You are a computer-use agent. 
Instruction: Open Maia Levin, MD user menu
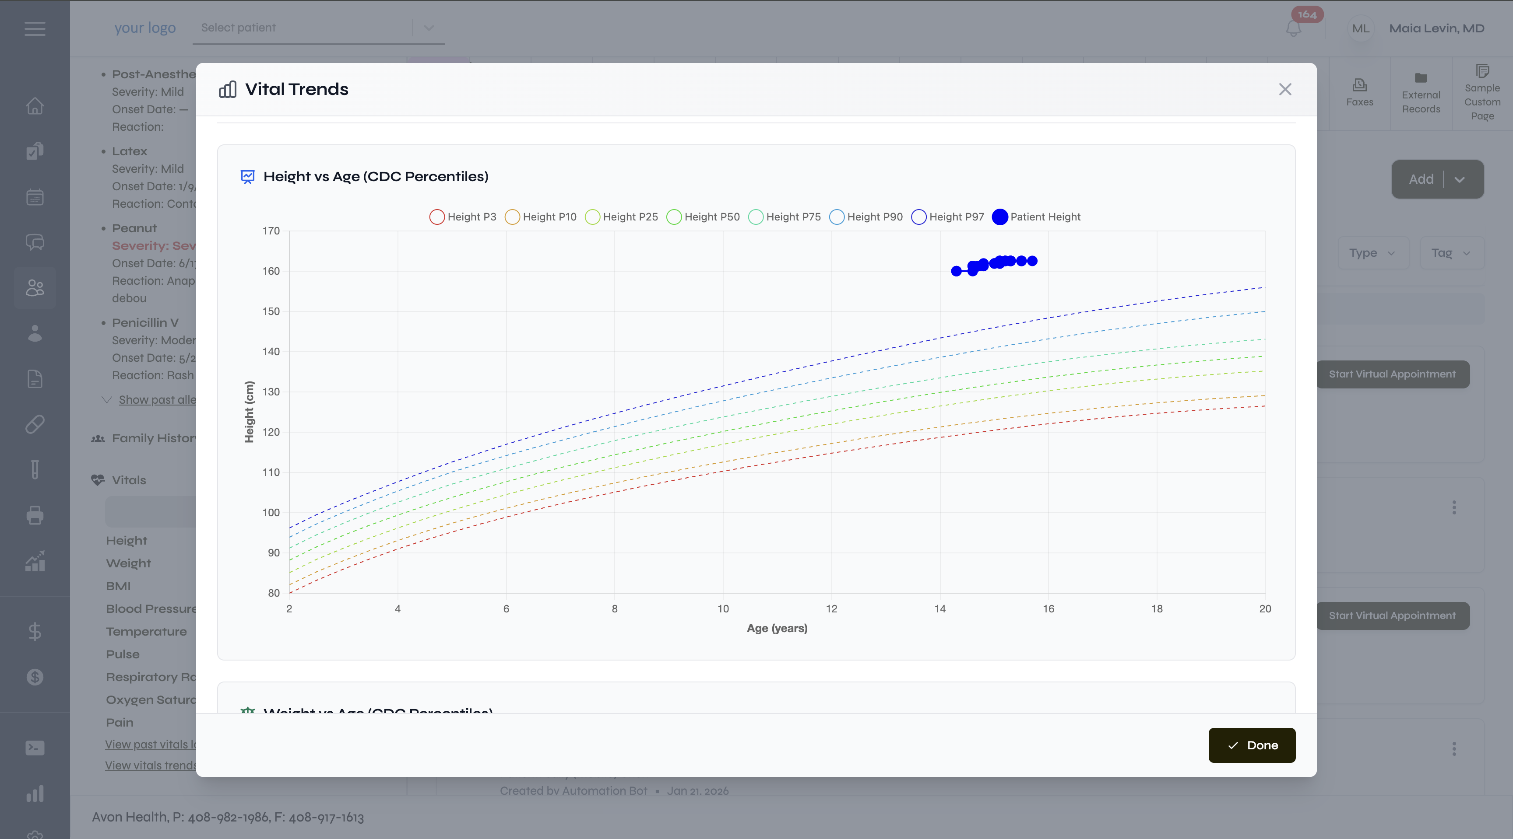[x=1436, y=28]
